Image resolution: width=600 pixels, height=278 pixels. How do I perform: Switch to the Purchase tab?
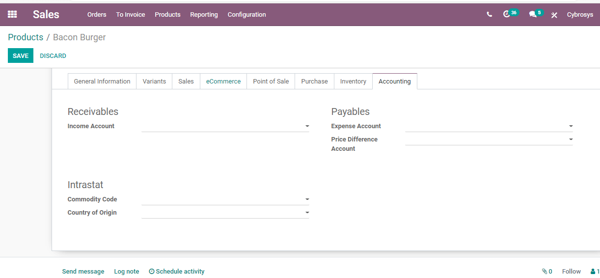pos(314,82)
